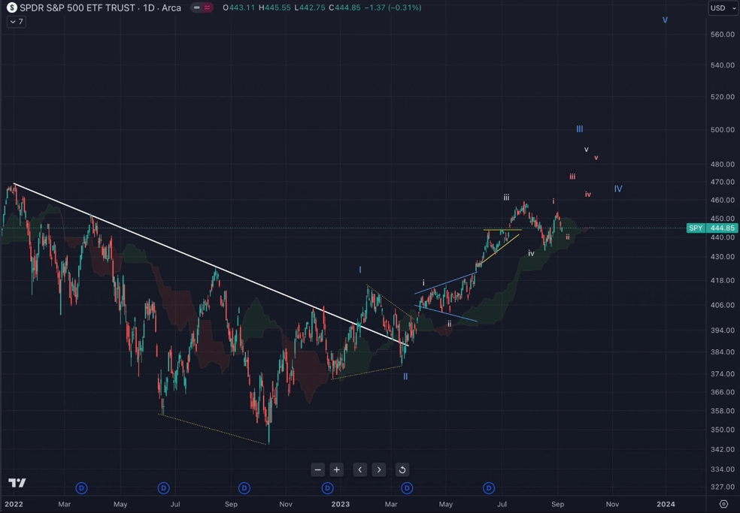Image resolution: width=740 pixels, height=513 pixels.
Task: Click the SPDR symbol logo icon
Action: click(x=12, y=8)
